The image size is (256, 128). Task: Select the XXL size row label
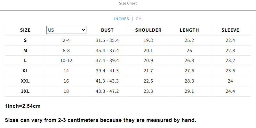click(x=25, y=81)
